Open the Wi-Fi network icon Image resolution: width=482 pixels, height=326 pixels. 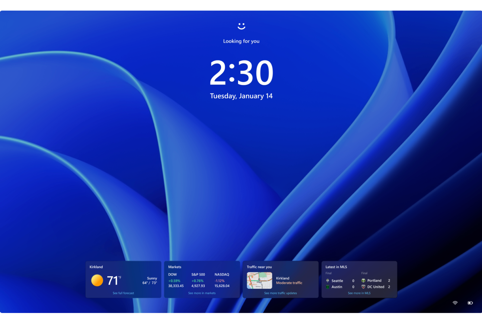click(x=455, y=303)
